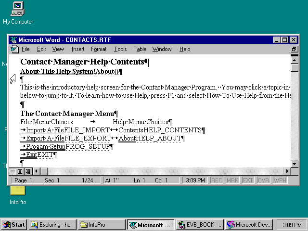Image resolution: width=308 pixels, height=231 pixels.
Task: Click vertical scrollbar down arrow
Action: pyautogui.click(x=295, y=164)
